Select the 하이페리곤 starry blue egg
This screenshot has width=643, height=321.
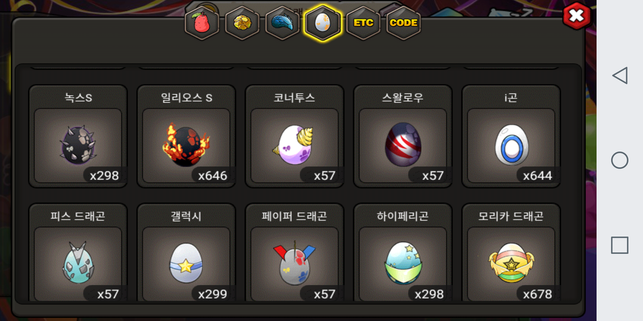coord(403,253)
